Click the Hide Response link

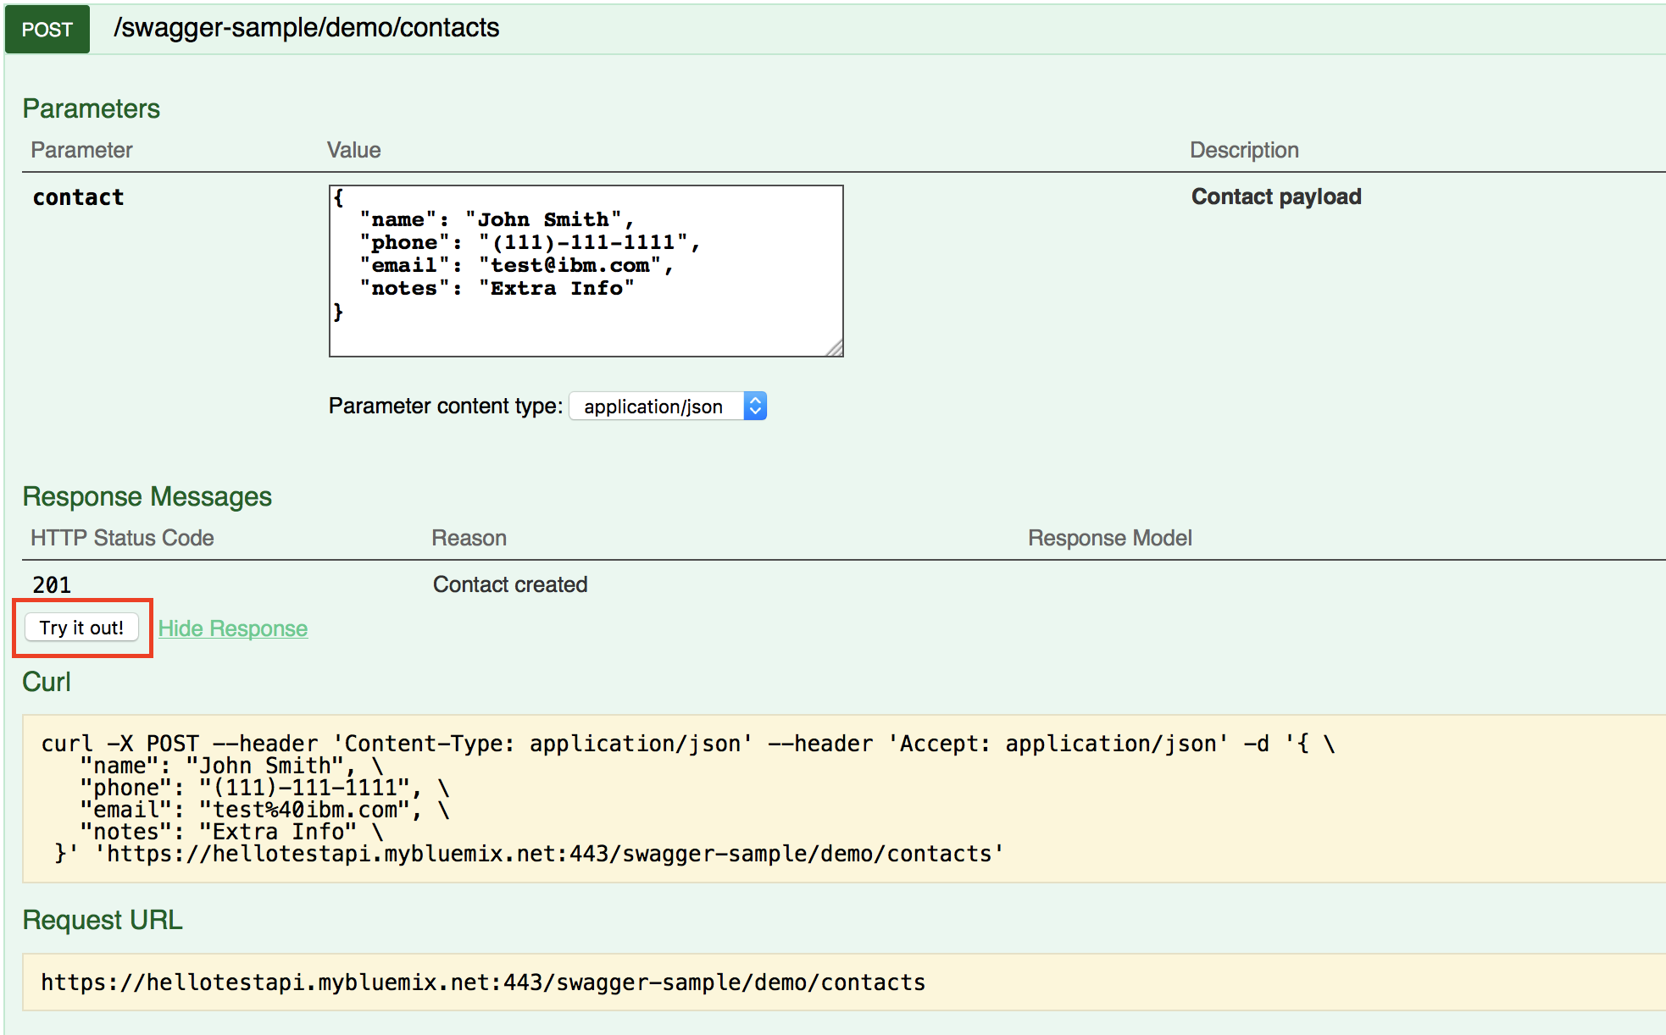tap(232, 628)
